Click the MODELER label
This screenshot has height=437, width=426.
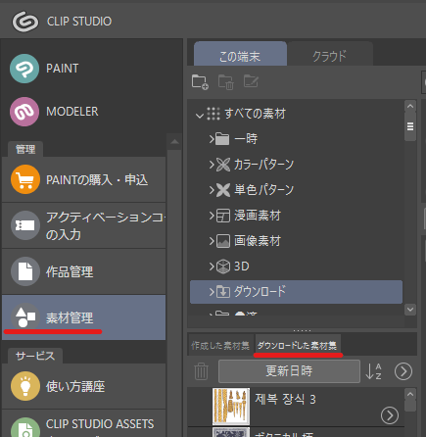(72, 112)
